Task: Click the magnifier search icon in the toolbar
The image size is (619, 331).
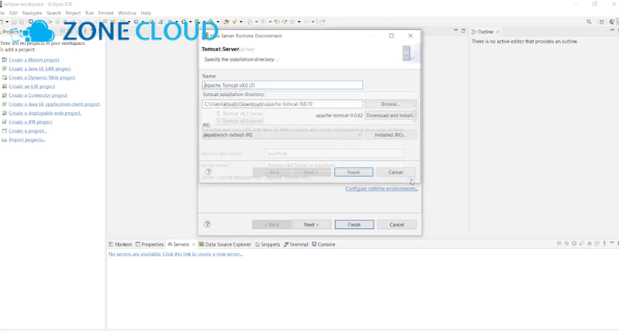Action: point(589,22)
